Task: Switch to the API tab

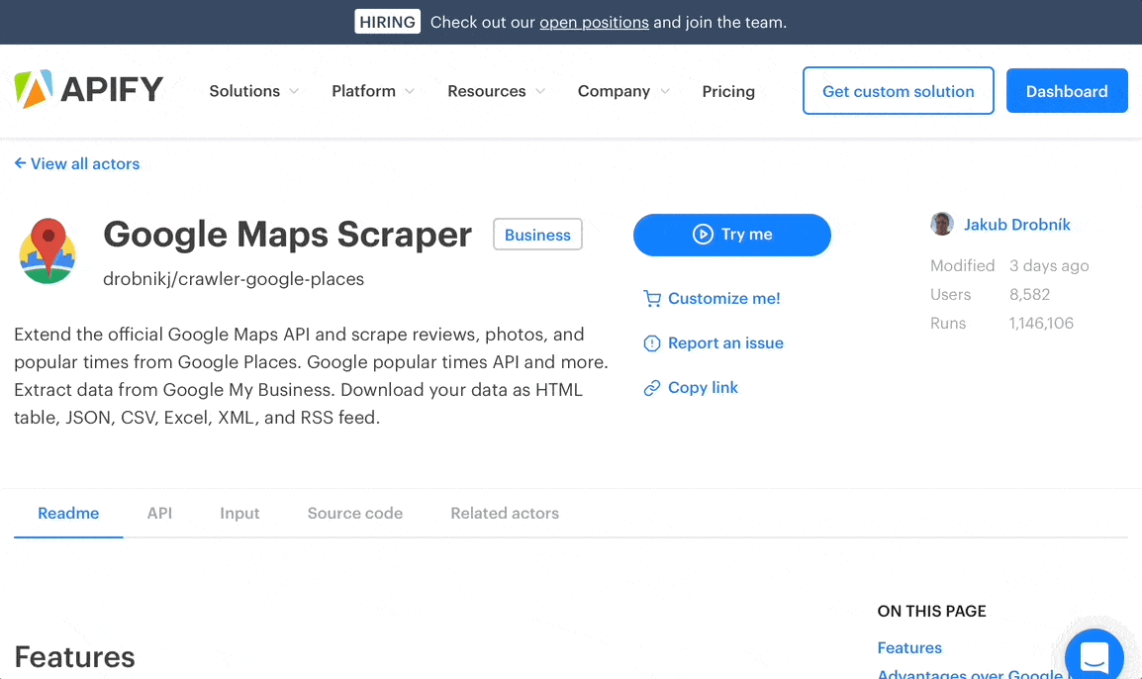Action: (159, 513)
